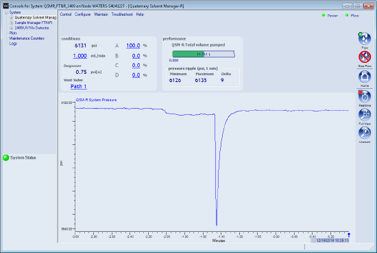Open the Control menu
Viewport: 377px width, 253px height.
[66, 14]
